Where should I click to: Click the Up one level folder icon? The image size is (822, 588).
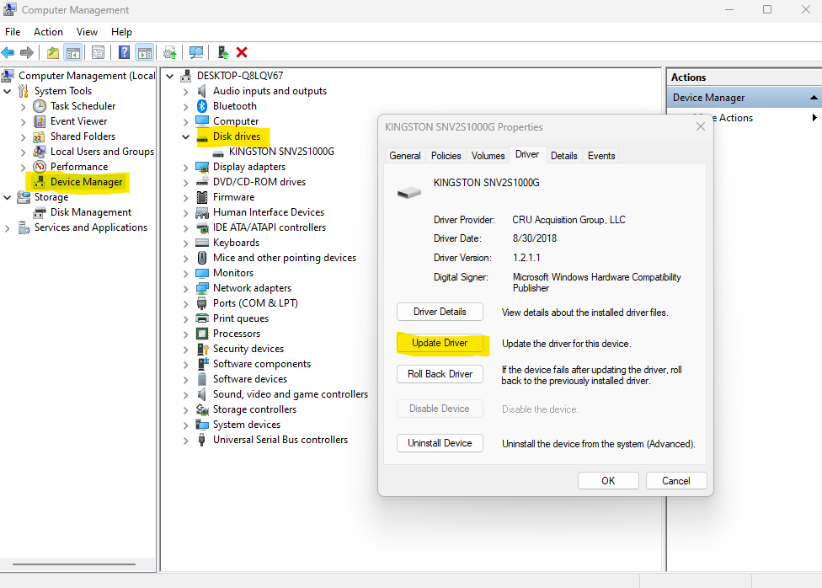pos(53,52)
